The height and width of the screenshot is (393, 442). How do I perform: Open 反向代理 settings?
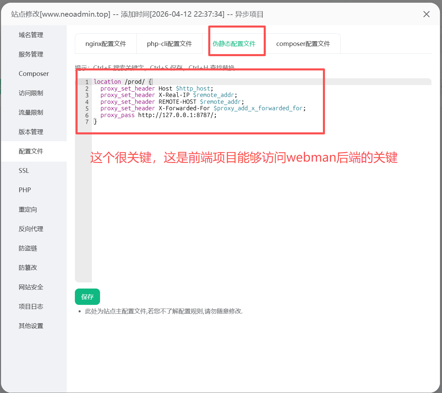click(x=31, y=229)
